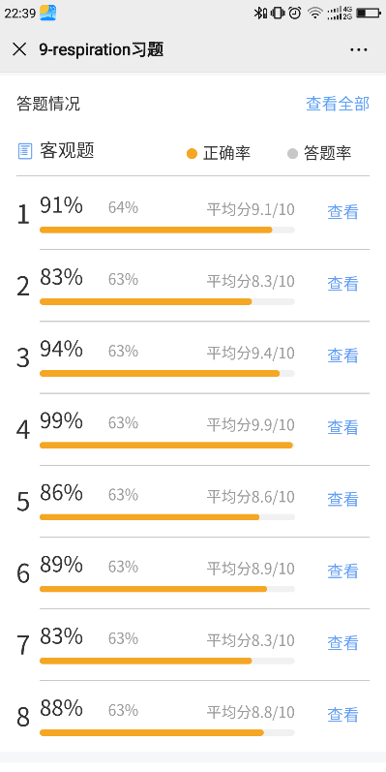Tap the gray 答题率 legend dot

pyautogui.click(x=292, y=154)
